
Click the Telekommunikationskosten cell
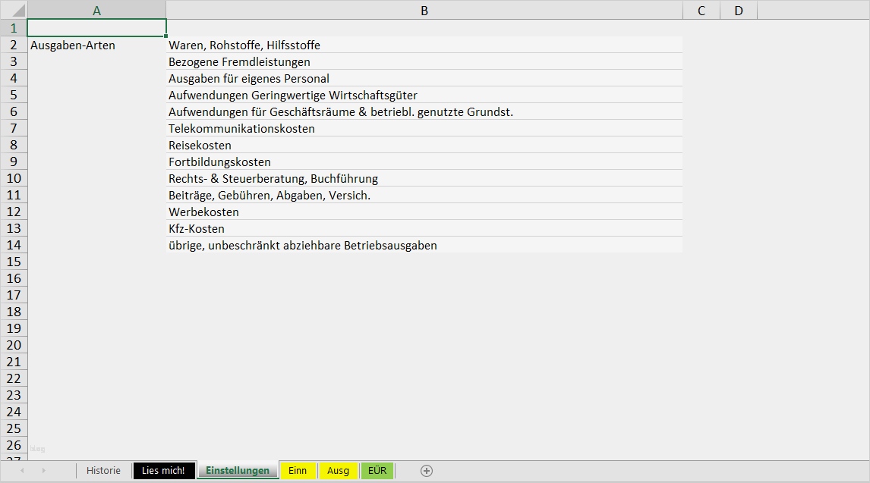pos(424,128)
